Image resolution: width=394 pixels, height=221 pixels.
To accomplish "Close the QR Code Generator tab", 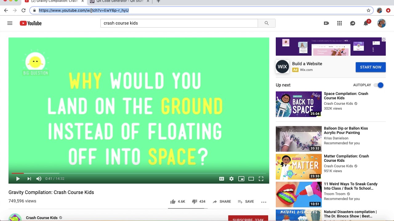I will [148, 2].
